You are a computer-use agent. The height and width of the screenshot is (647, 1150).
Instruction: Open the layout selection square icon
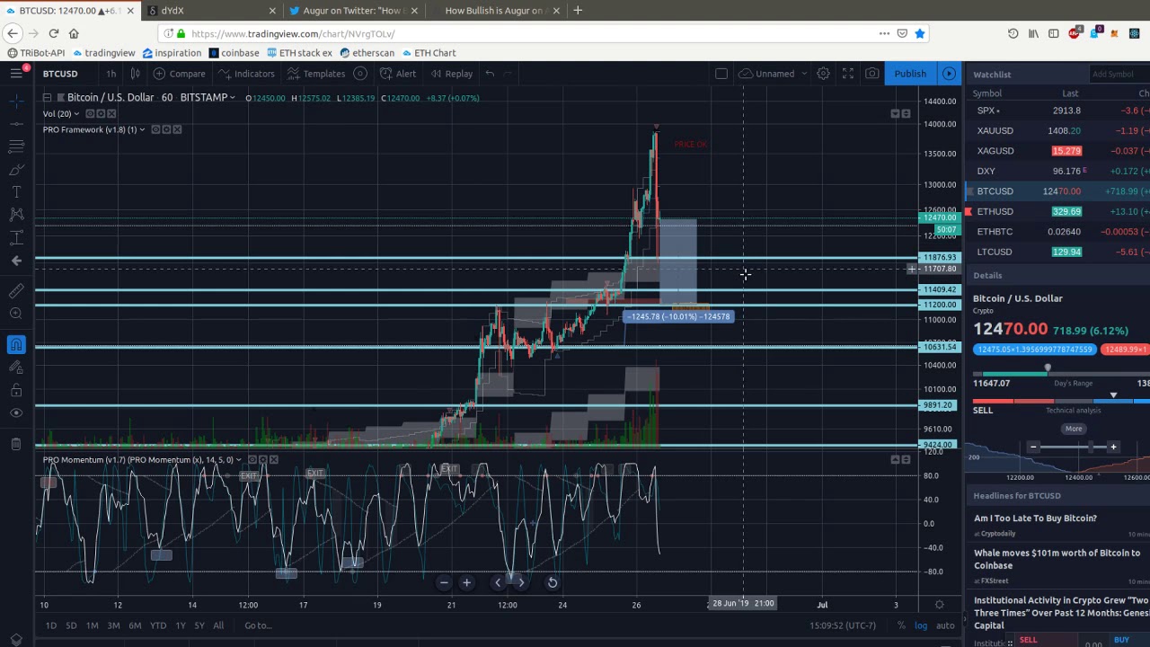pyautogui.click(x=721, y=74)
